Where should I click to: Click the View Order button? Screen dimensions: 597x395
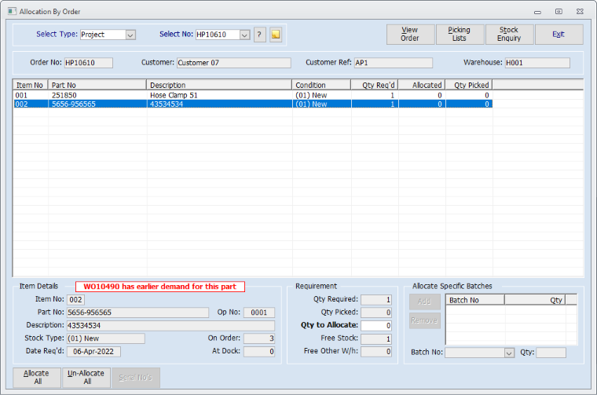(x=410, y=35)
